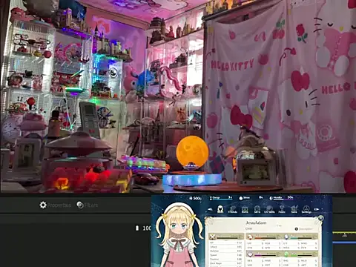Screen dimensions: 356x267
Task: Click the purple heart stat category icon
Action: 250,254
